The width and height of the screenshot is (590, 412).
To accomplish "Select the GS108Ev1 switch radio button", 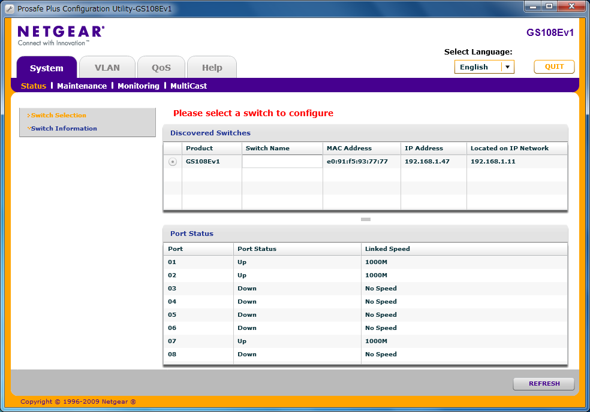I will [x=173, y=162].
